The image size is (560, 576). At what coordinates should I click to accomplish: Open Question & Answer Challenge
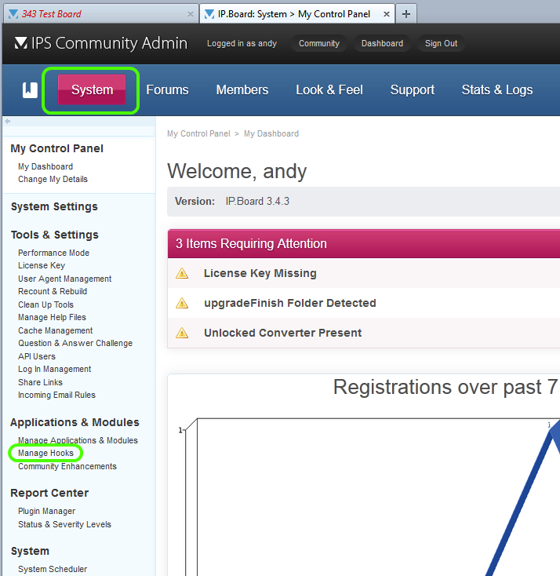click(x=75, y=343)
